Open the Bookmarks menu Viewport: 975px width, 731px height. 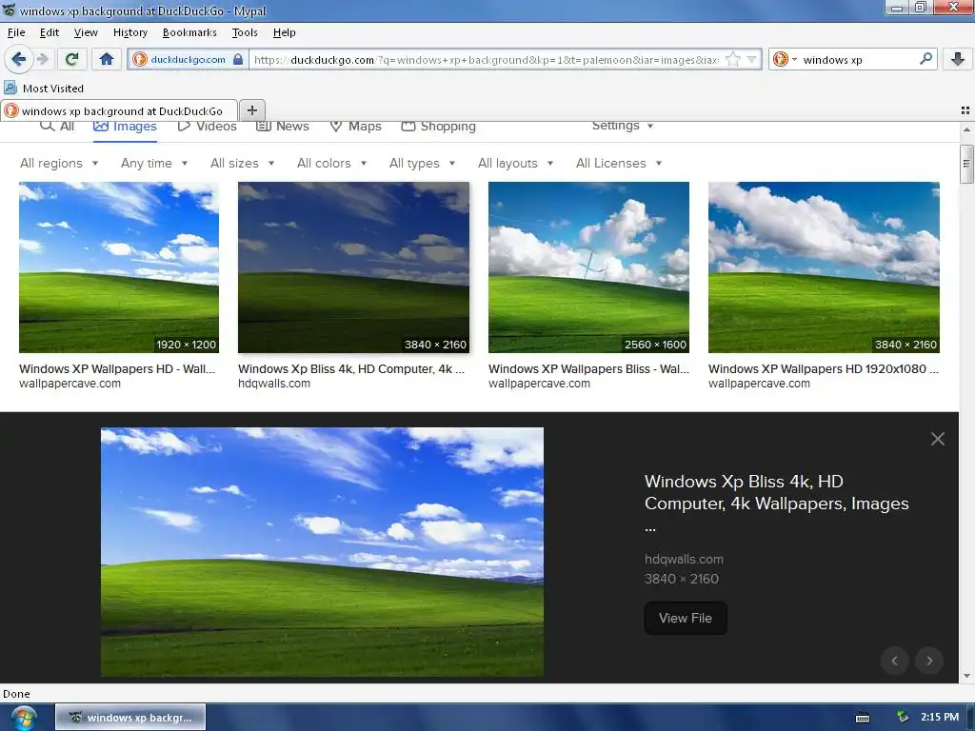(189, 32)
